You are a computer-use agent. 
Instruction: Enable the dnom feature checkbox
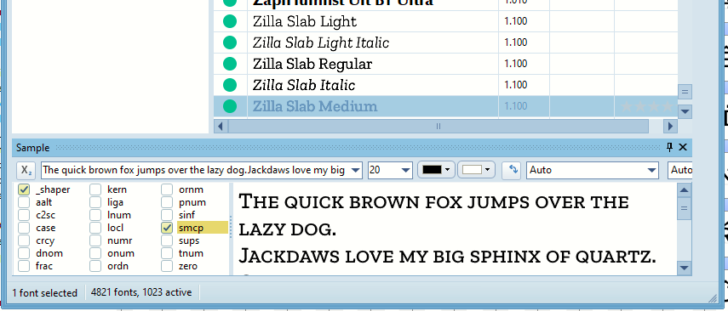[x=24, y=253]
